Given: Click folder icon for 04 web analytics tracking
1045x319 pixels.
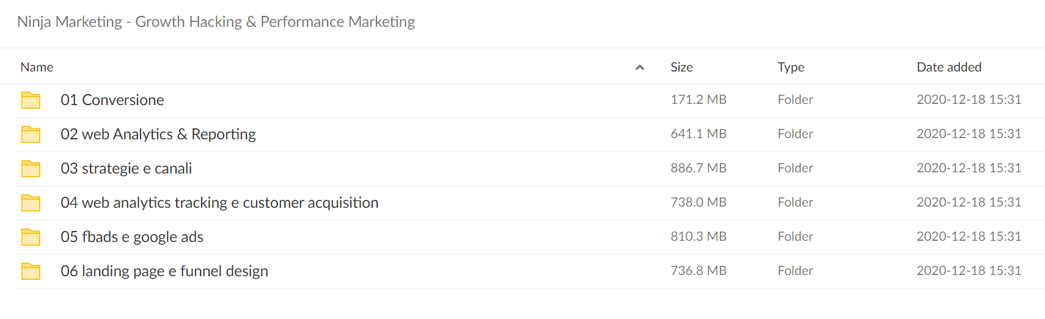Looking at the screenshot, I should (31, 203).
